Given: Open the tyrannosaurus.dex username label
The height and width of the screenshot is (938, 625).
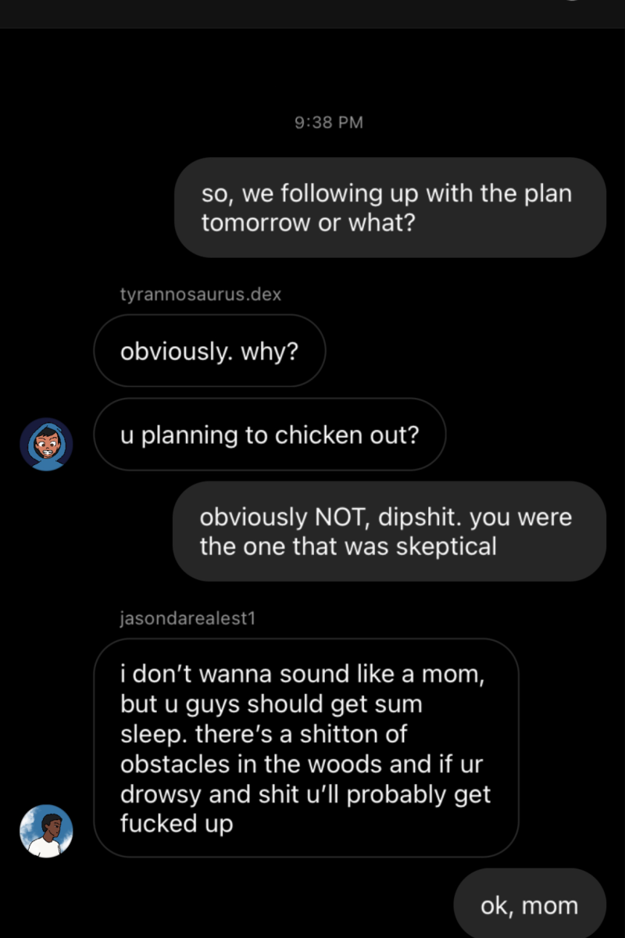Looking at the screenshot, I should coord(200,295).
